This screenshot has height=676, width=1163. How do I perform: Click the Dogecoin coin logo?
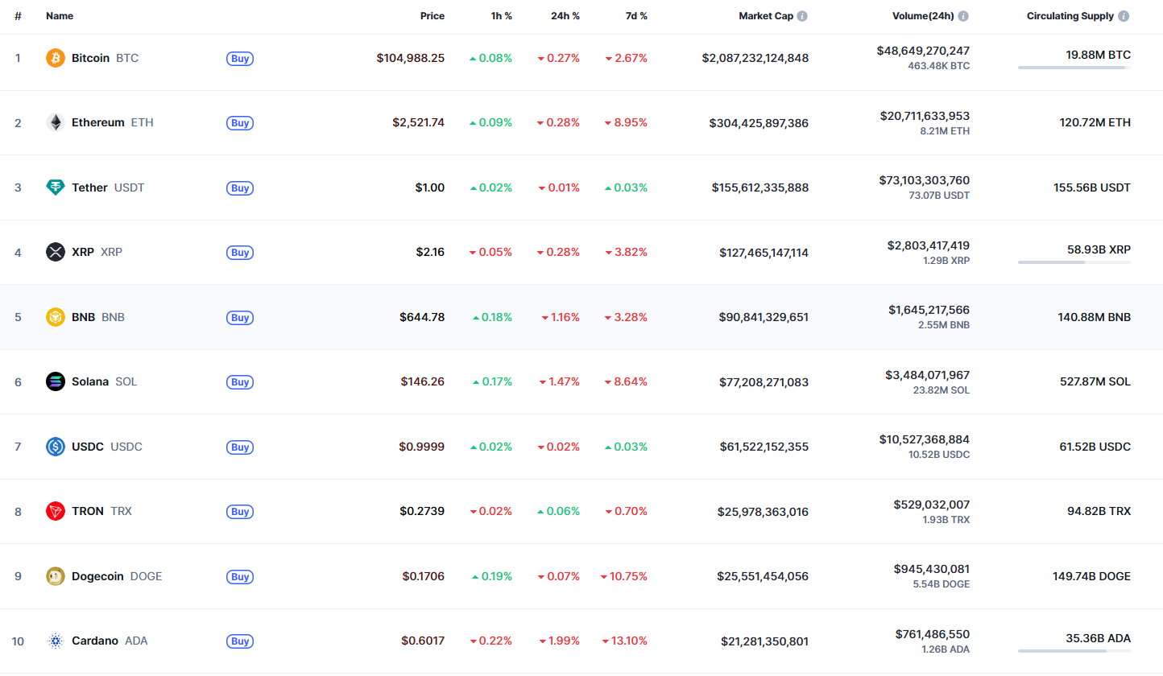point(56,576)
